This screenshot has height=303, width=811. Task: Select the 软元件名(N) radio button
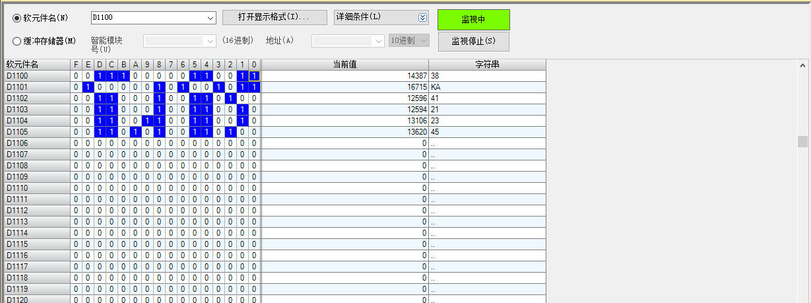16,18
